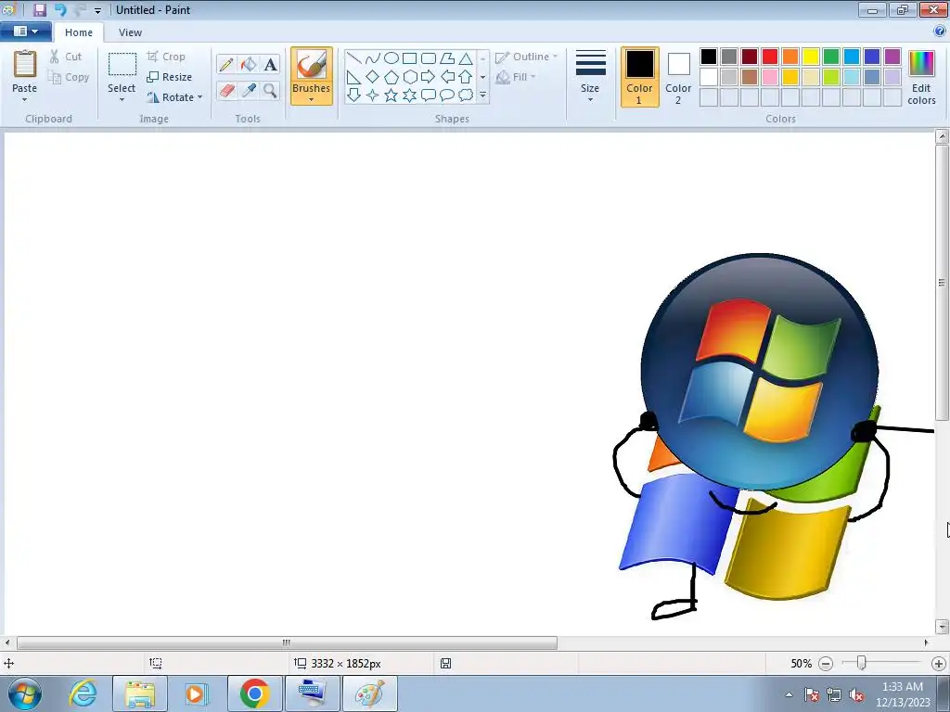
Task: Open Windows Media Player from taskbar
Action: (197, 693)
